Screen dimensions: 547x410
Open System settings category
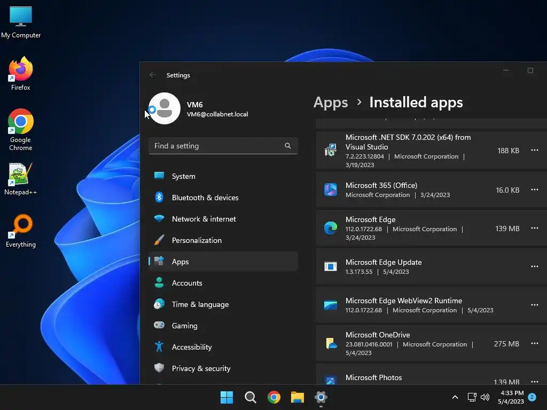[223, 176]
